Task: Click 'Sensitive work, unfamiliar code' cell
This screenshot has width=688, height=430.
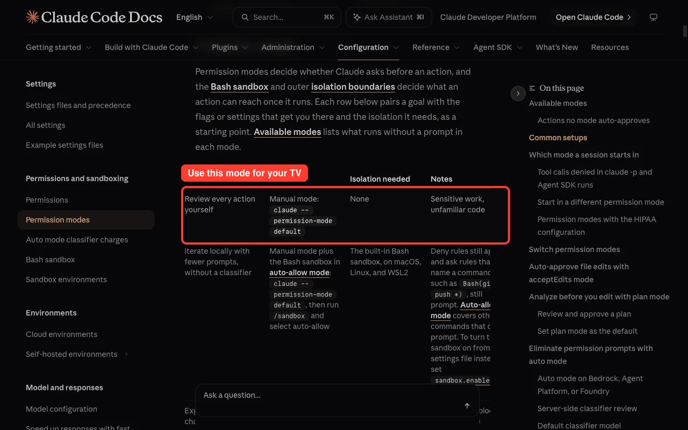Action: [x=458, y=204]
